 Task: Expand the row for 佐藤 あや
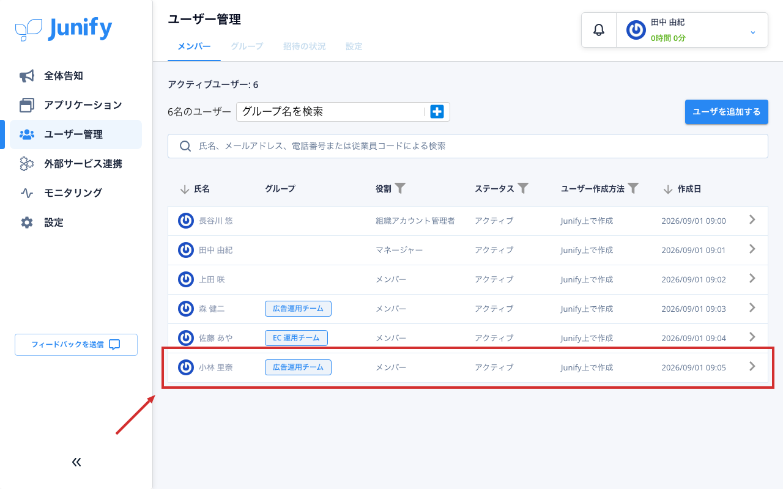coord(752,337)
